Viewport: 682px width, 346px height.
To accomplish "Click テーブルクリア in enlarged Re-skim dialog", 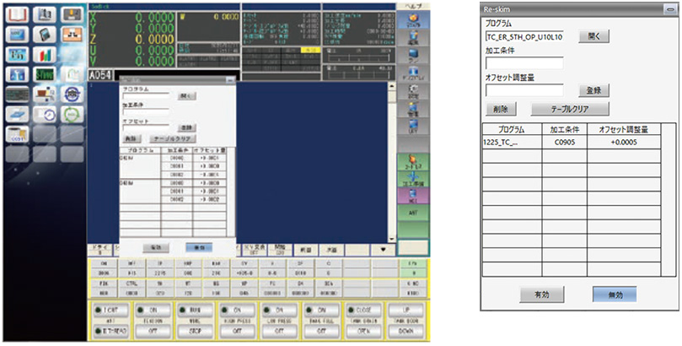I will point(570,108).
